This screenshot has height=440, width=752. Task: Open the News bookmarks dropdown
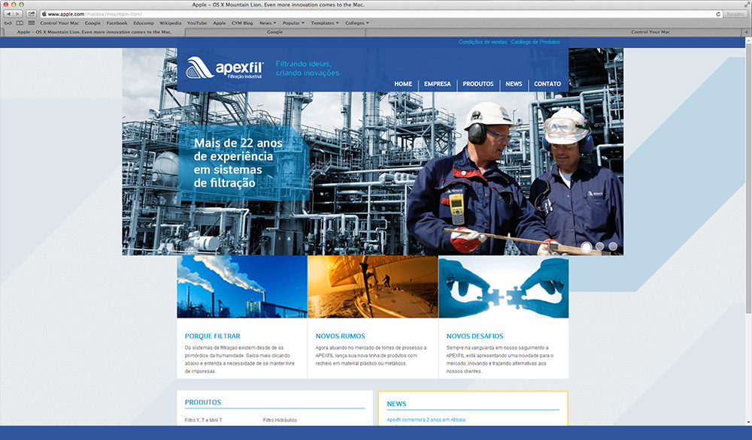click(x=268, y=23)
